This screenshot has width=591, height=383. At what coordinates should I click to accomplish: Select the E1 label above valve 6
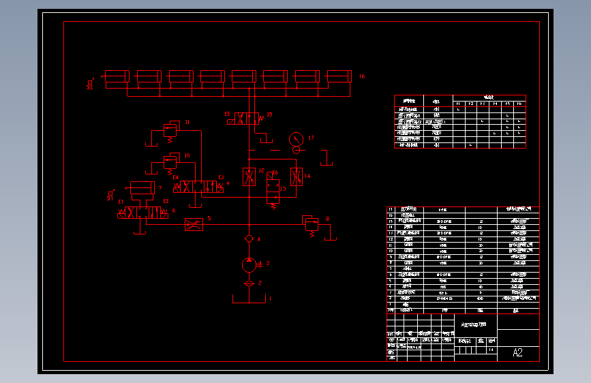(x=121, y=202)
